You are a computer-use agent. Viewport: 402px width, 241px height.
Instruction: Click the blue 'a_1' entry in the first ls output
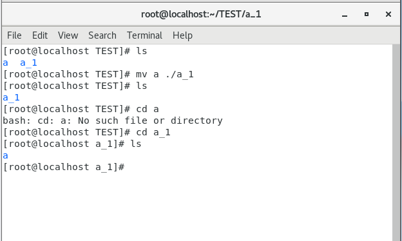click(x=28, y=63)
